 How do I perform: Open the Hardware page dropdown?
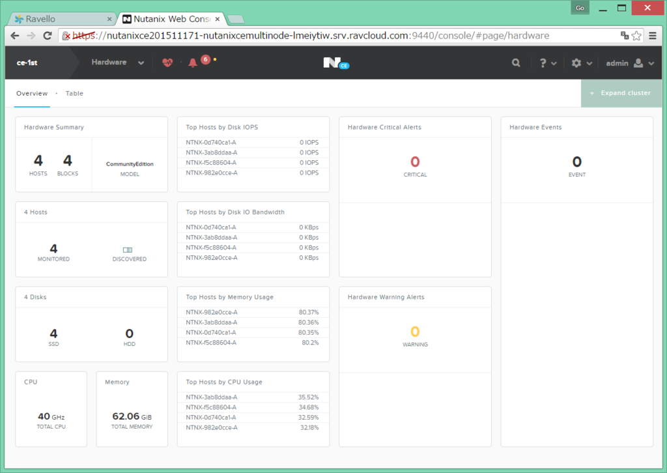tap(118, 63)
